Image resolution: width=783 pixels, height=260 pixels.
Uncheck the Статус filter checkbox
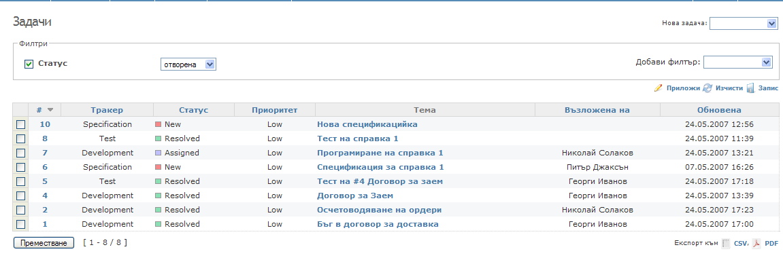pyautogui.click(x=29, y=64)
